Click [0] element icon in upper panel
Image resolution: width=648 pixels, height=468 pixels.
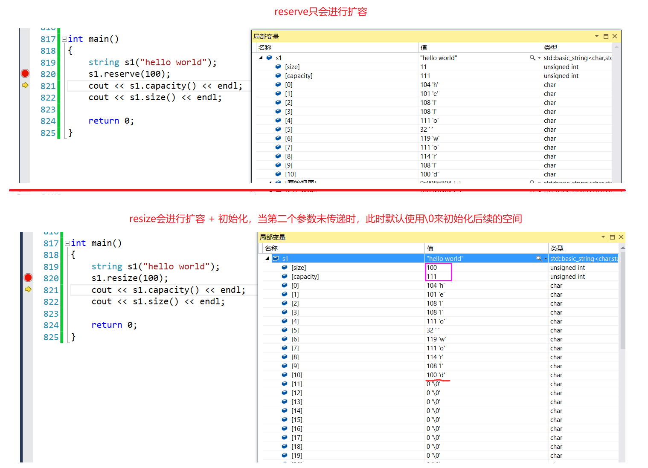pos(278,84)
